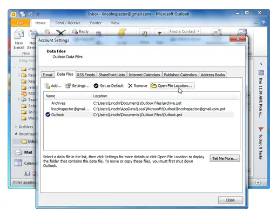Click the Follow Up flag icon in ribbon
Screen dimensions: 270x209
click(159, 32)
